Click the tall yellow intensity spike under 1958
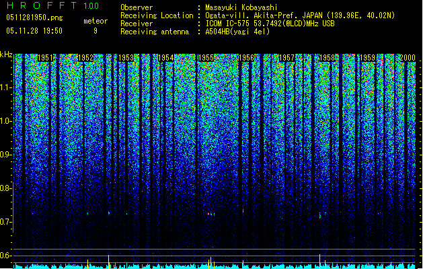This screenshot has width=423, height=269. [319, 261]
